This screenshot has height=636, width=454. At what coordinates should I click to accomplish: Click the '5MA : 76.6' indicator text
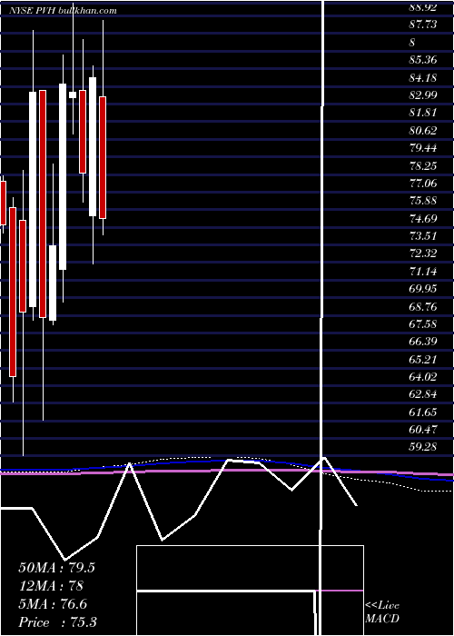[x=53, y=604]
